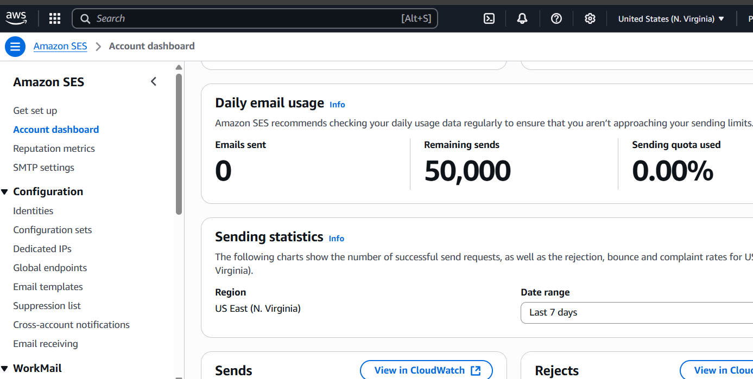Toggle the blue hamburger navigation menu

15,46
